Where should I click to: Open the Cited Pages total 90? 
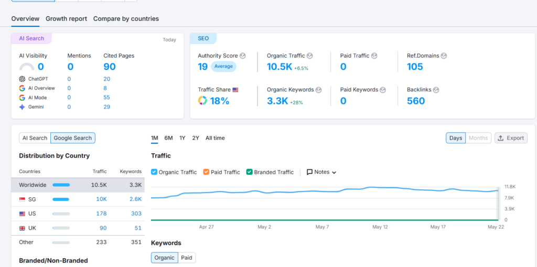110,67
